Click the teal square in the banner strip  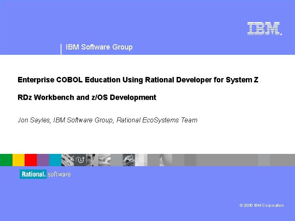pos(55,160)
